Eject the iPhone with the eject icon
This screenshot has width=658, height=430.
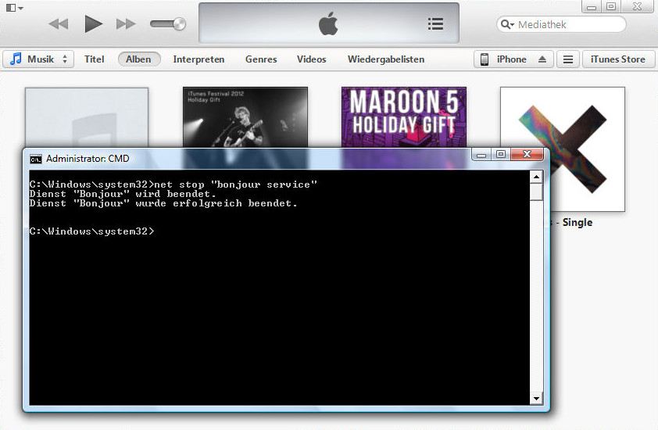coord(542,59)
